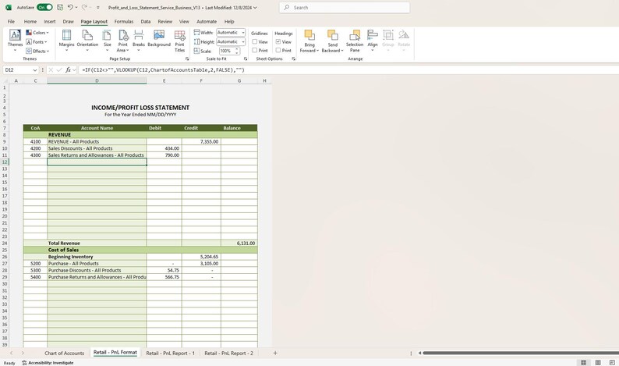Open the Help ribbon tab
This screenshot has width=619, height=366.
pos(229,21)
